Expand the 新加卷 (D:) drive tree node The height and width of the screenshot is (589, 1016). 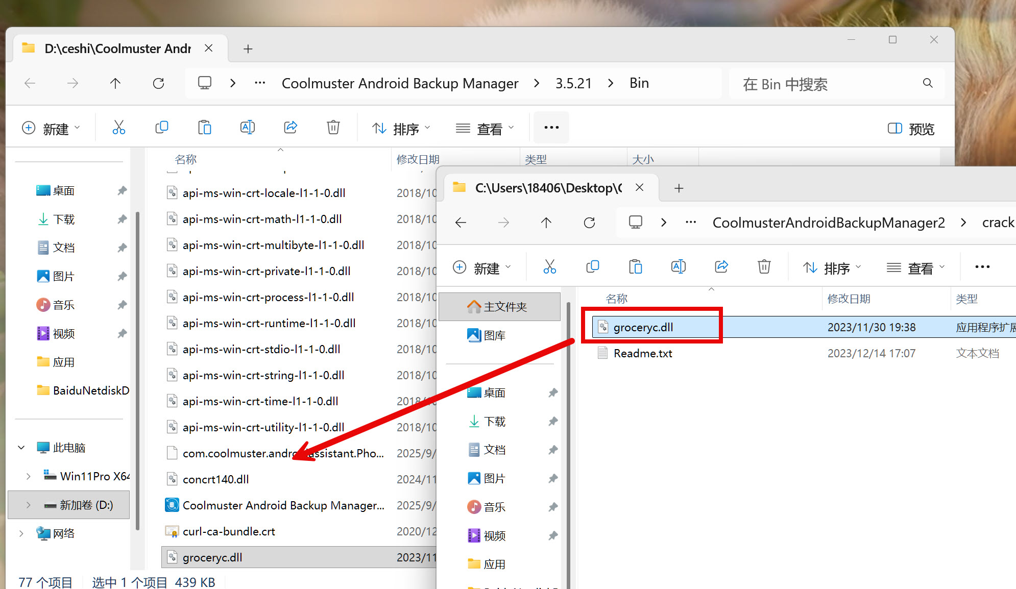tap(29, 505)
